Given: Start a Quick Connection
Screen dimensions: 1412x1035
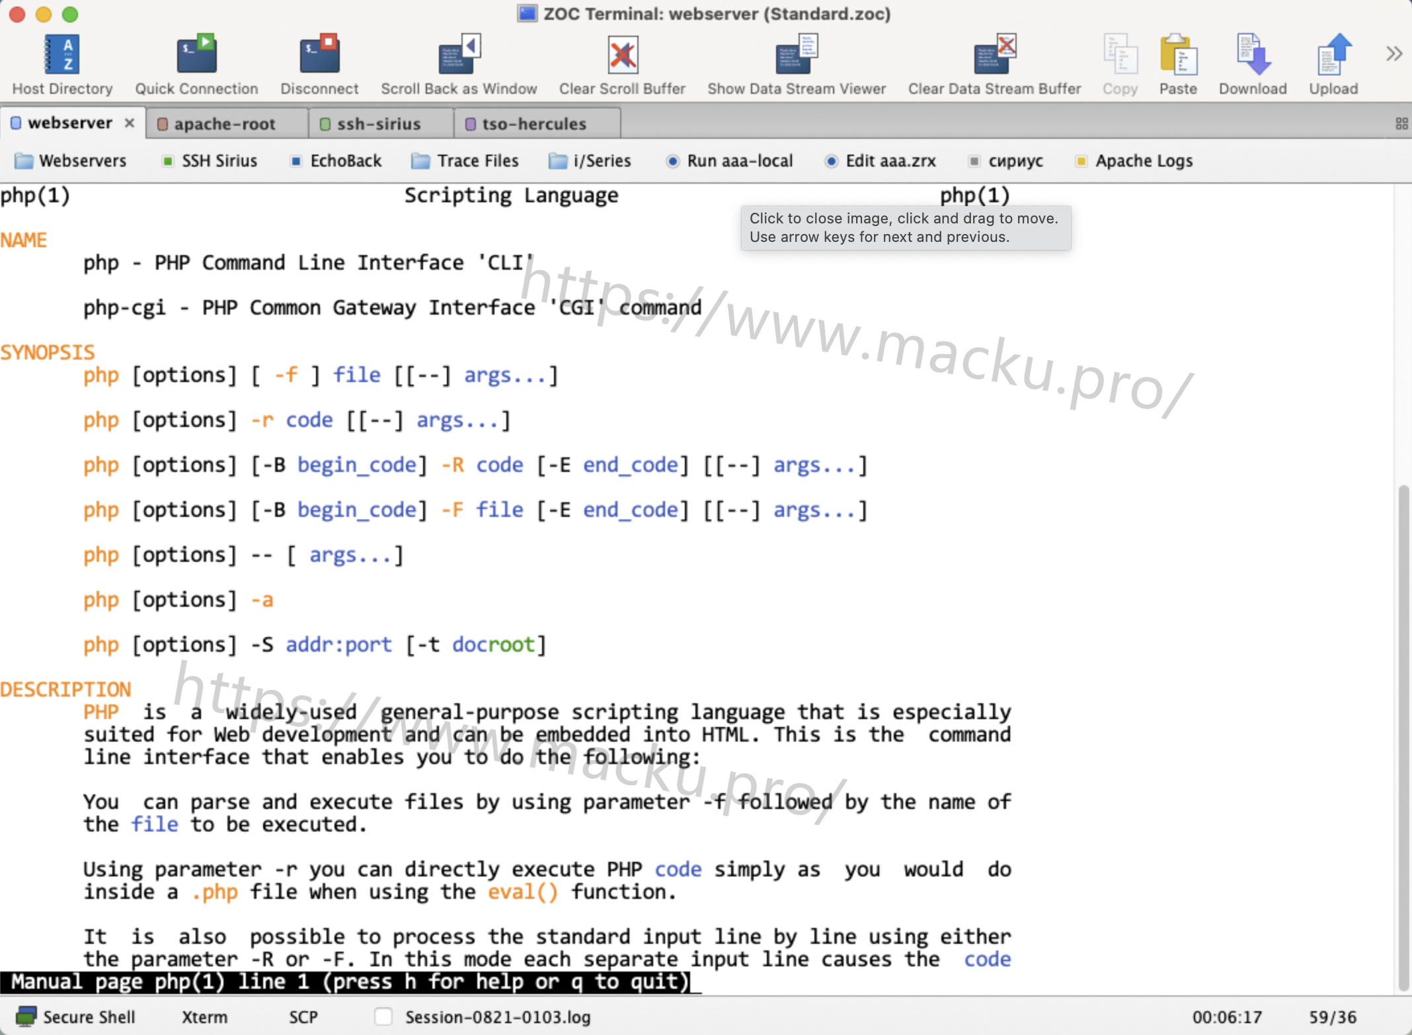Looking at the screenshot, I should click(x=196, y=64).
